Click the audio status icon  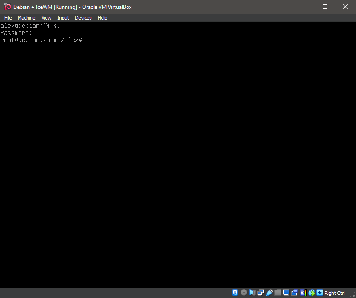click(x=252, y=293)
